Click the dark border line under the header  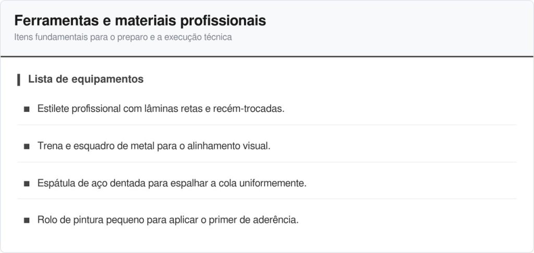point(267,56)
